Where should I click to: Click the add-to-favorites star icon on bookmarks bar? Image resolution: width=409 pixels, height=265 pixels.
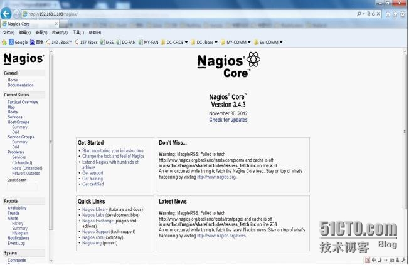click(x=4, y=42)
